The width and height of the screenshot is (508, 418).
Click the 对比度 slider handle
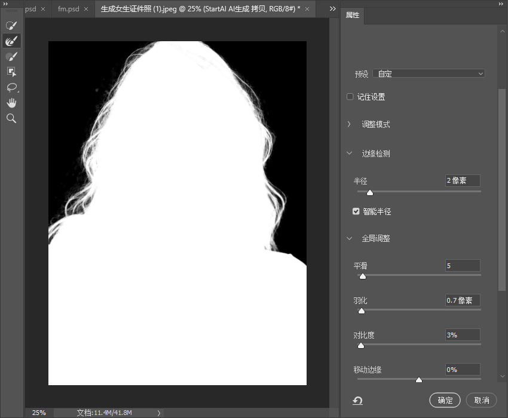(x=361, y=345)
